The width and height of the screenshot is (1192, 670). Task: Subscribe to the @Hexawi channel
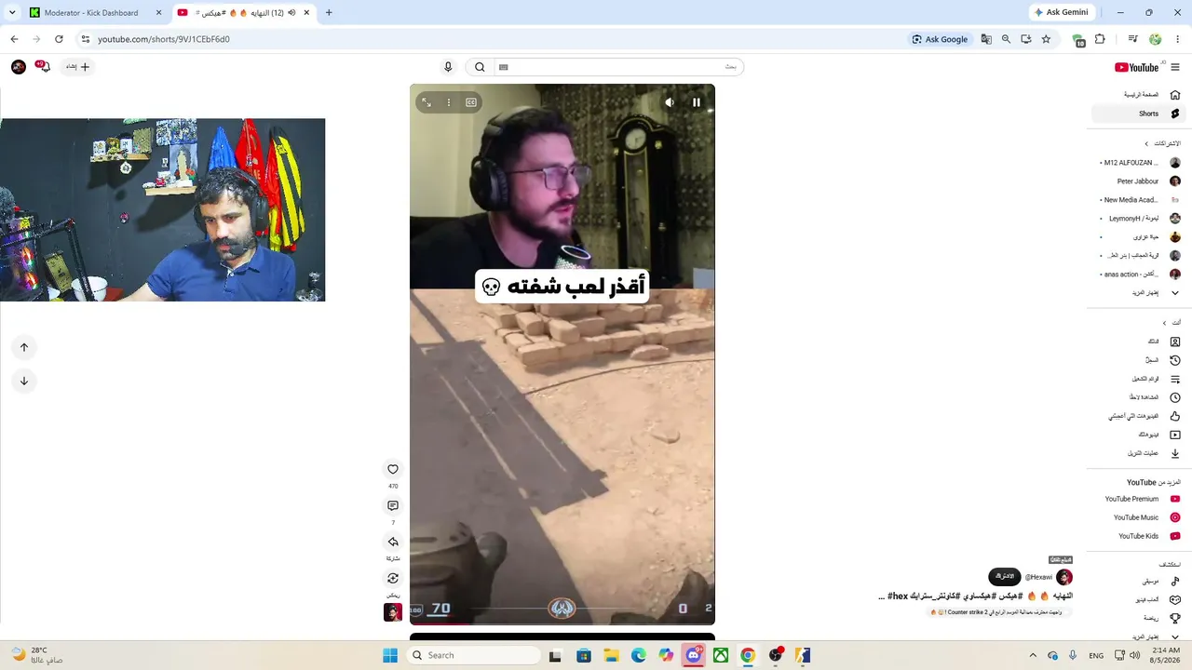(x=1005, y=577)
